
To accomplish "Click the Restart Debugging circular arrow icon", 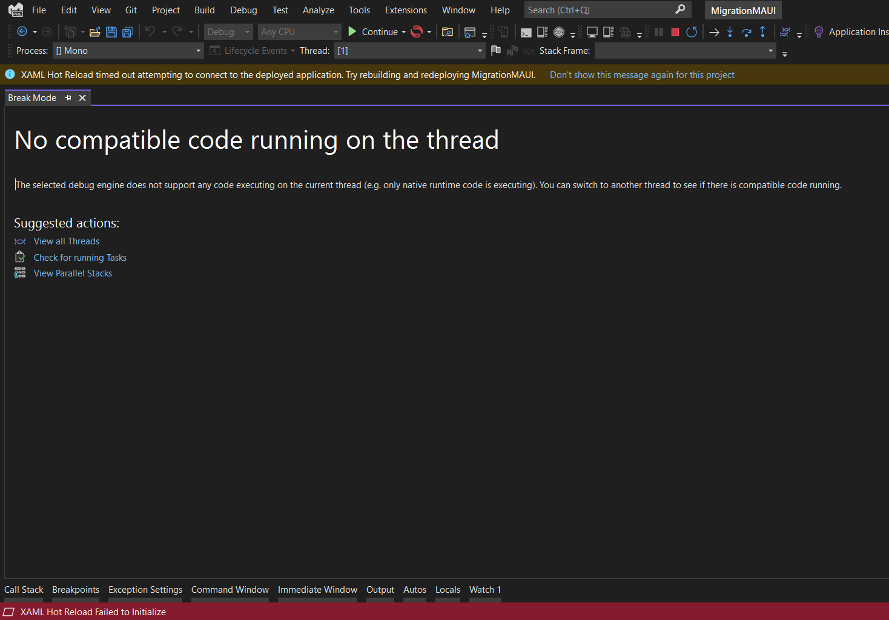I will click(692, 31).
